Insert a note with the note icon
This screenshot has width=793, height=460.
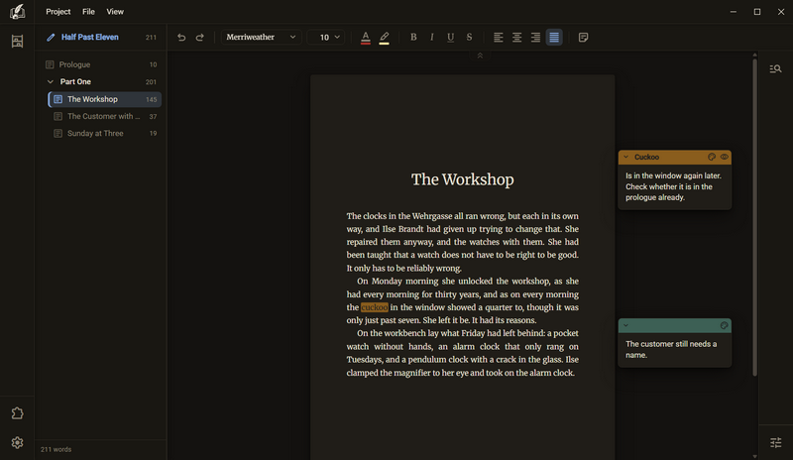[583, 37]
